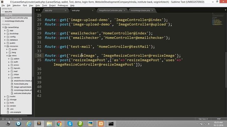Image resolution: width=227 pixels, height=127 pixels.
Task: Open the tab list dropdown arrow
Action: click(226, 10)
